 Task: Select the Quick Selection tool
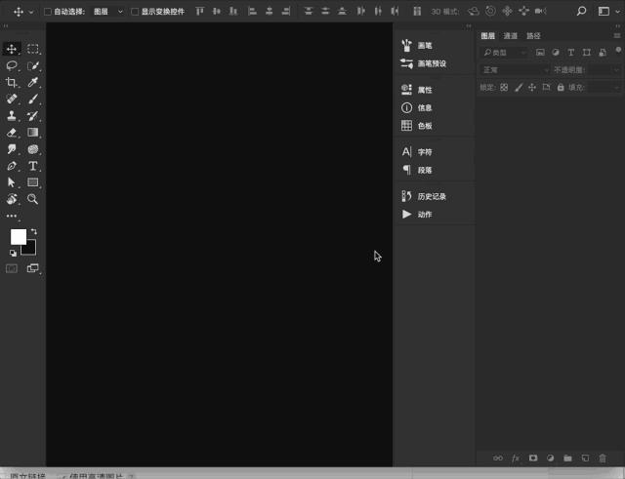(32, 65)
